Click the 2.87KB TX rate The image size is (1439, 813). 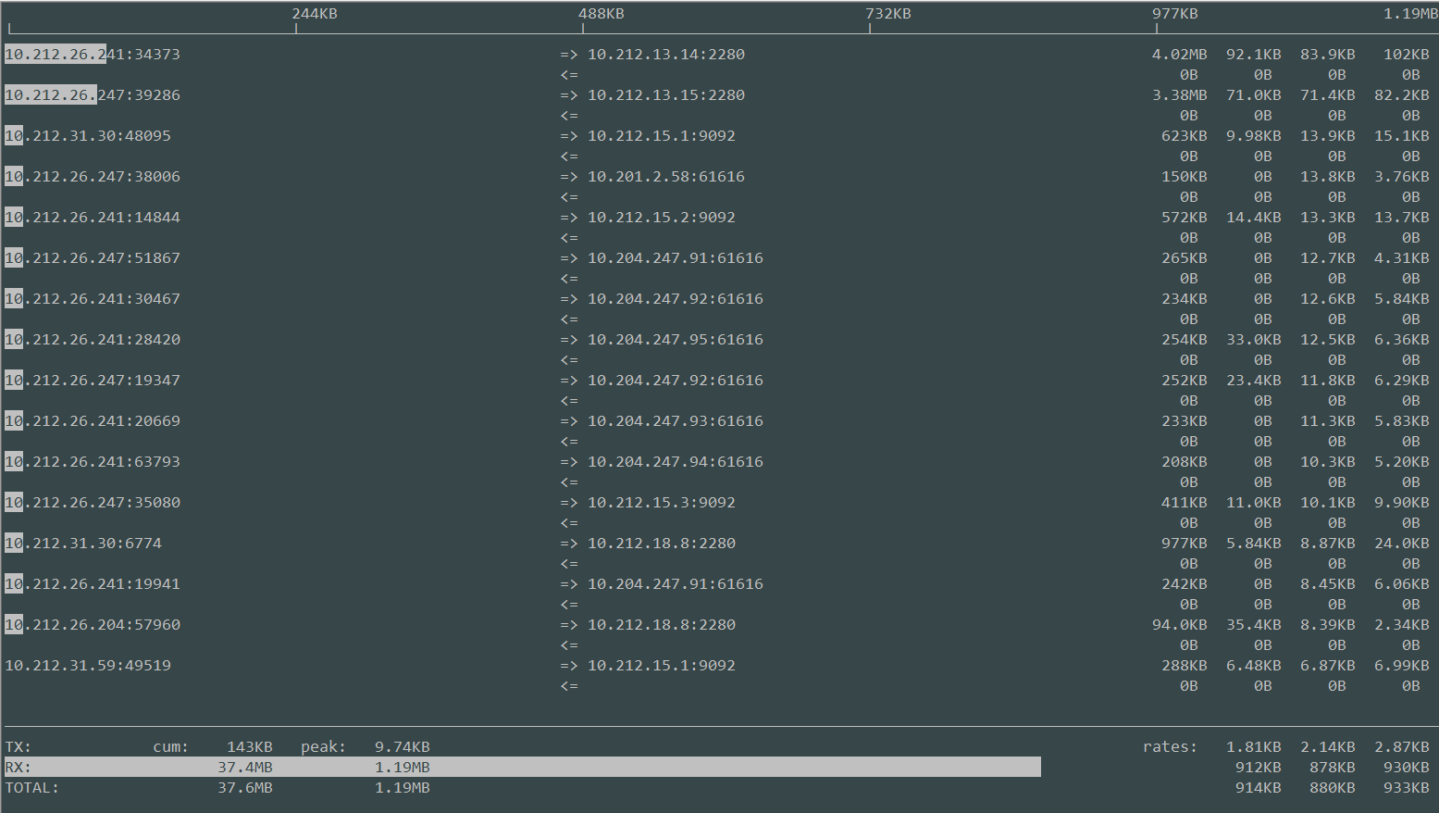coord(1402,747)
